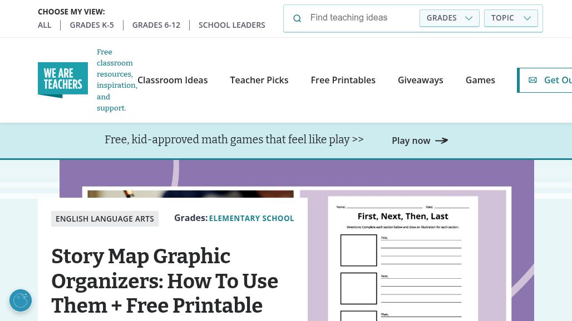Click the search magnifying glass icon
572x321 pixels.
click(297, 18)
